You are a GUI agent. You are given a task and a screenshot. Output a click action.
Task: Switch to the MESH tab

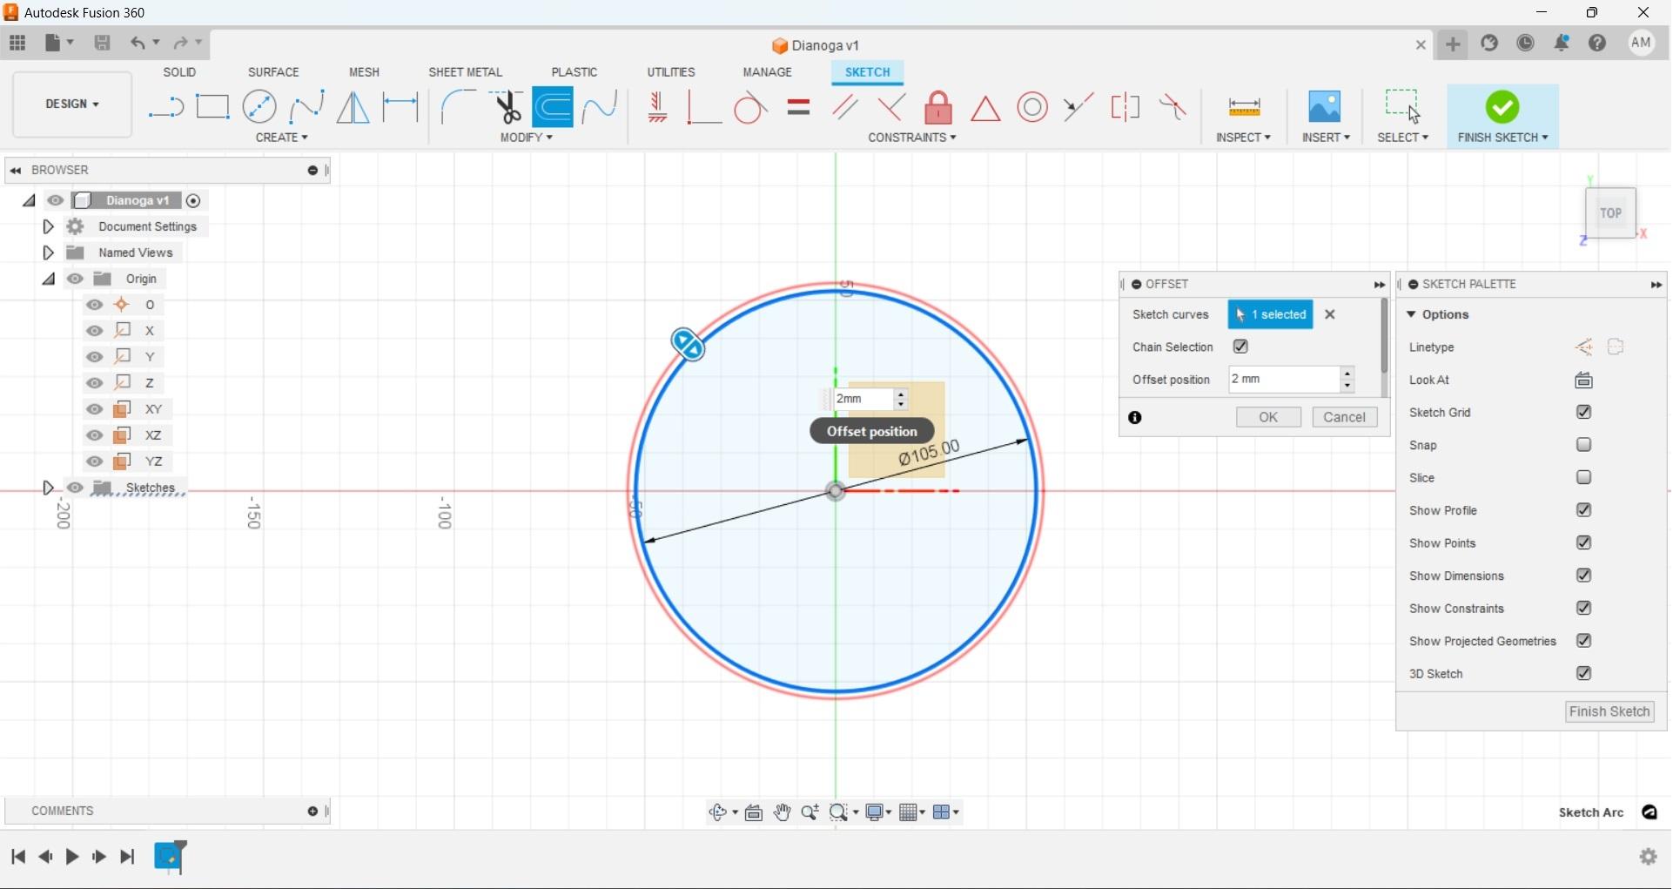click(364, 72)
